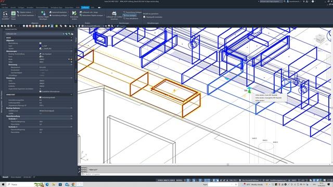Screen dimensions: 333x187
Task: Click the Freigeben share button
Action: 121,26
